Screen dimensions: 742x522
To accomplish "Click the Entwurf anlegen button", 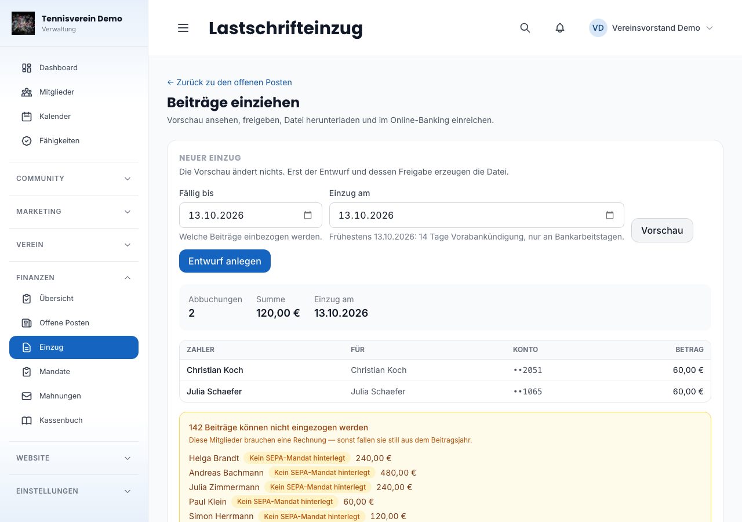I will tap(225, 261).
